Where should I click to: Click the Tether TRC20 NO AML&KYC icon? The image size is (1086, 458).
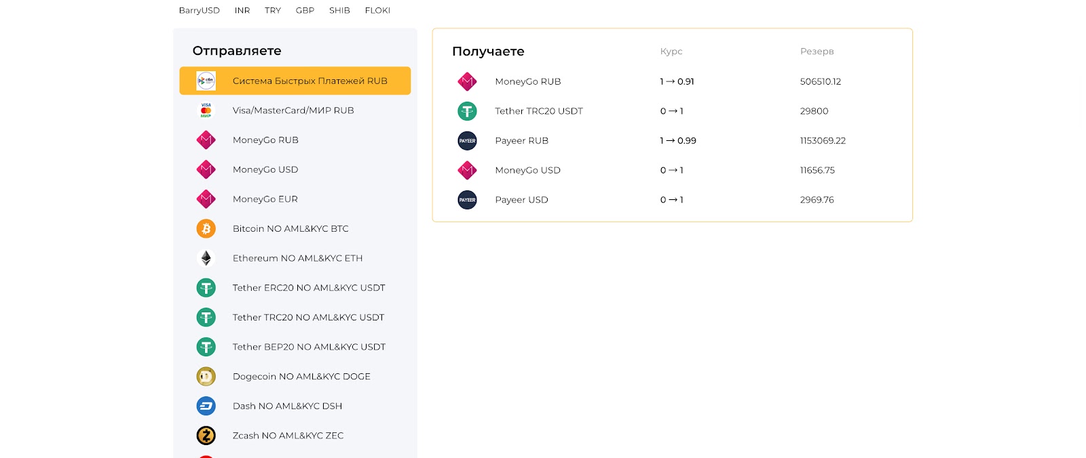pos(206,317)
